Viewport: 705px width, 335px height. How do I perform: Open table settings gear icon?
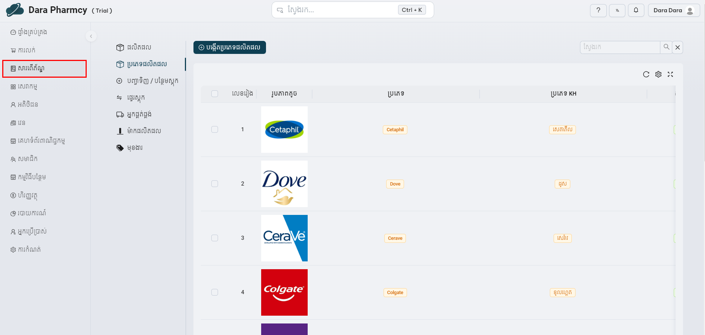[x=658, y=74]
